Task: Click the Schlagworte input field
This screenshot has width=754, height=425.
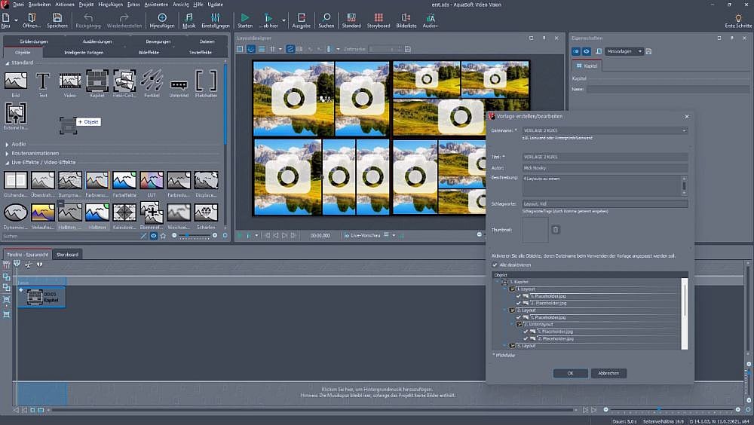Action: [605, 203]
